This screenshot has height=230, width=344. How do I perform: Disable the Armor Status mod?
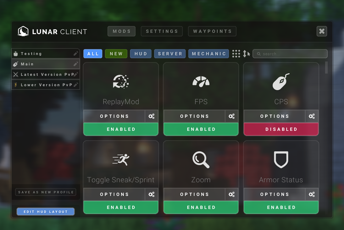281,207
